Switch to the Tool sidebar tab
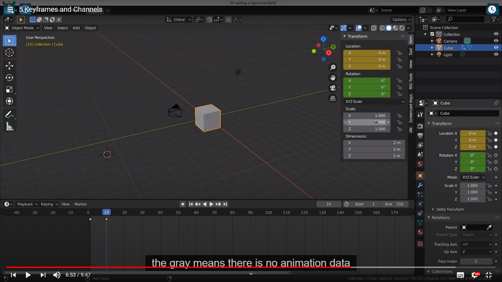This screenshot has width=502, height=282. [x=411, y=52]
